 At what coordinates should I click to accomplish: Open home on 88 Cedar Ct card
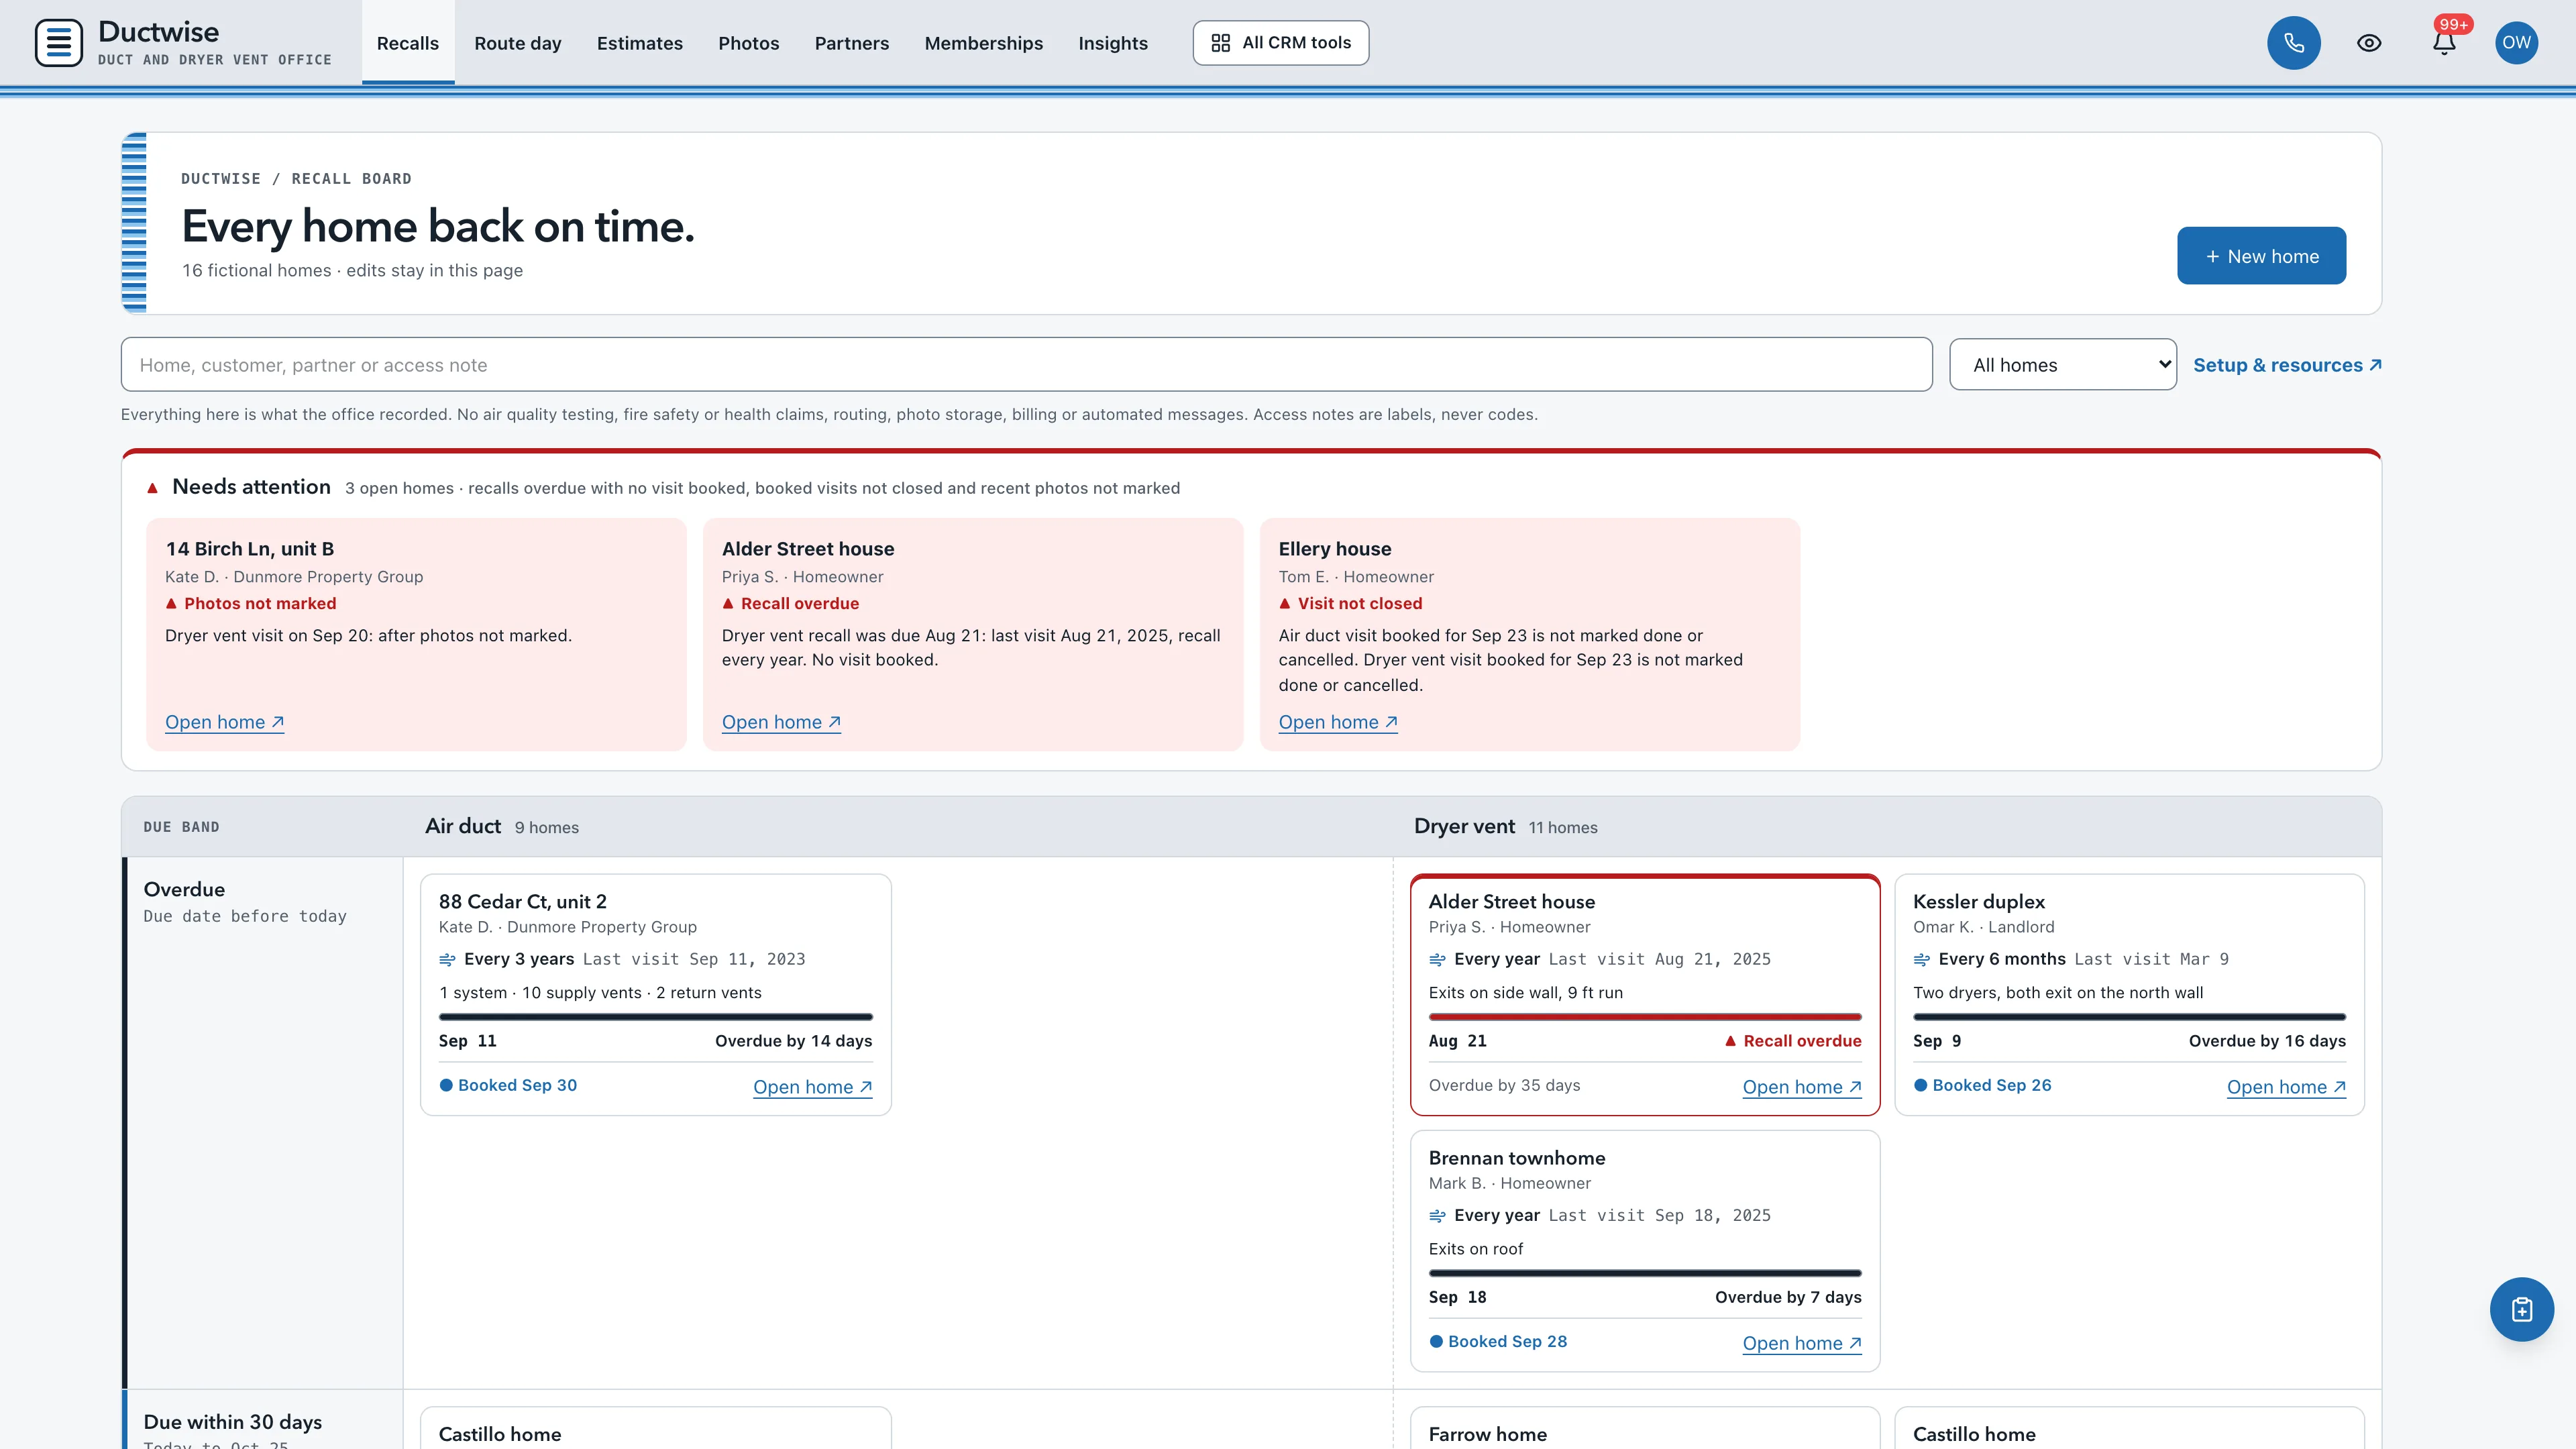[x=812, y=1087]
